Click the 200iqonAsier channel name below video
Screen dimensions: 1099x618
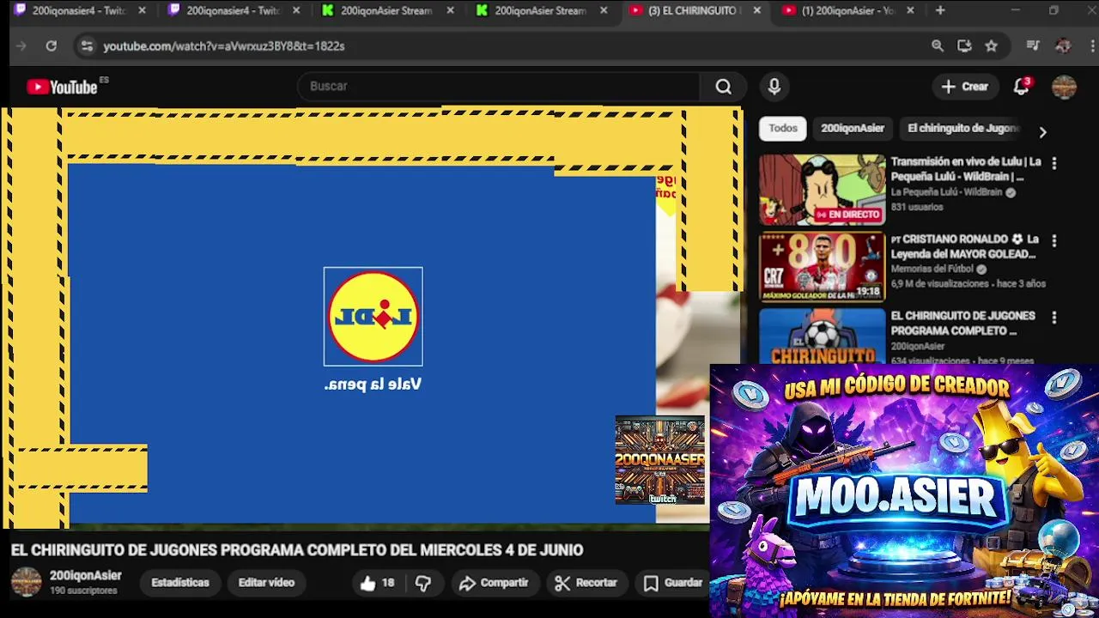click(86, 576)
